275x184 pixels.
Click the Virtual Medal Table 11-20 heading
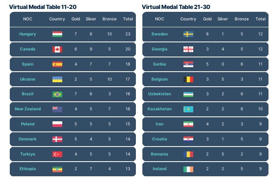pos(43,7)
